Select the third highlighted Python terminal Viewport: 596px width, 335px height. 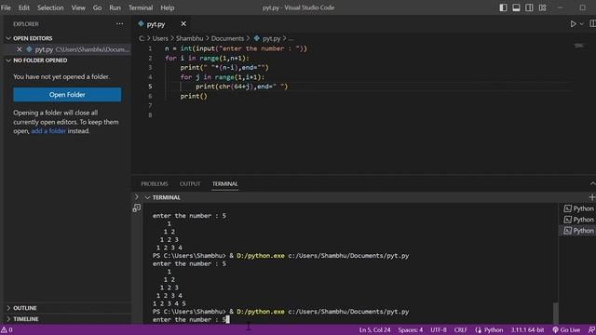[x=578, y=231]
